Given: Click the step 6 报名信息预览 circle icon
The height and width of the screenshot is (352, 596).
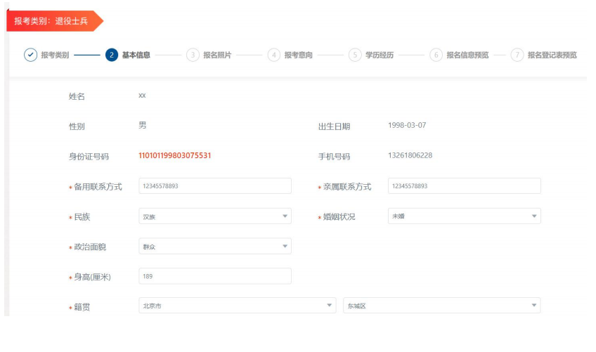Looking at the screenshot, I should click(x=436, y=55).
